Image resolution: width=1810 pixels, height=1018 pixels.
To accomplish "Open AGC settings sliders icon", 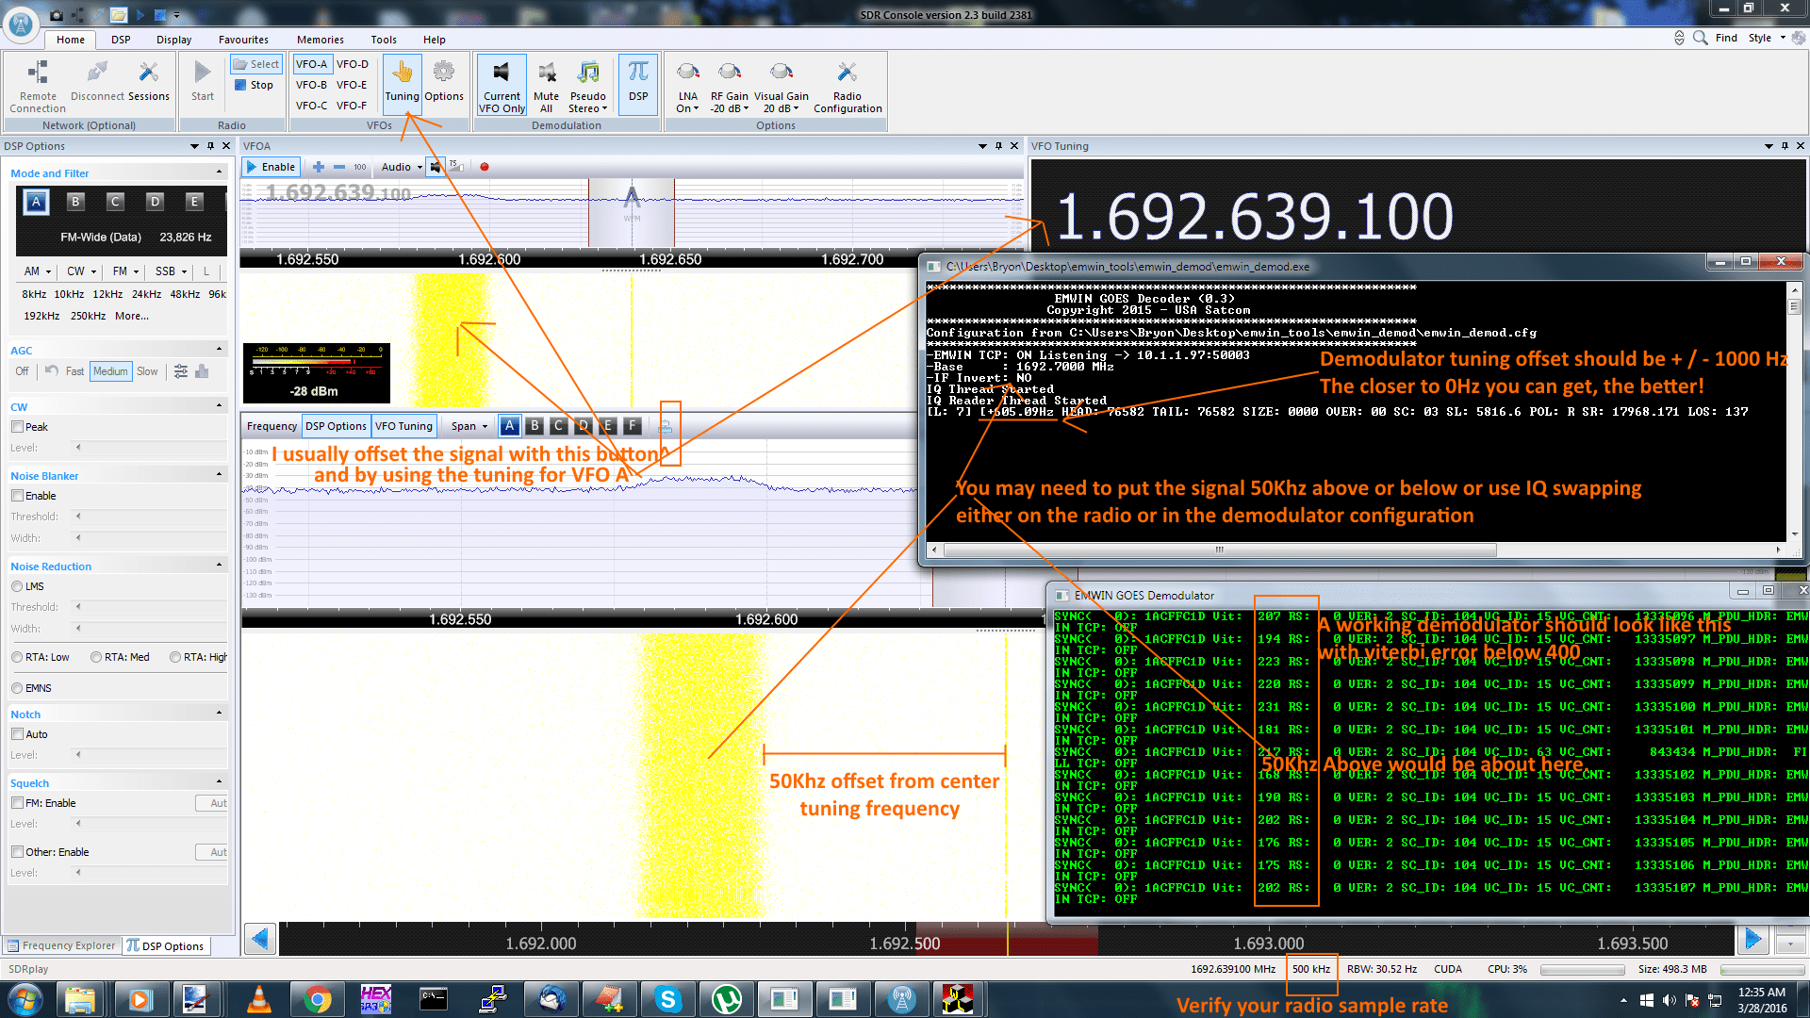I will [x=181, y=371].
